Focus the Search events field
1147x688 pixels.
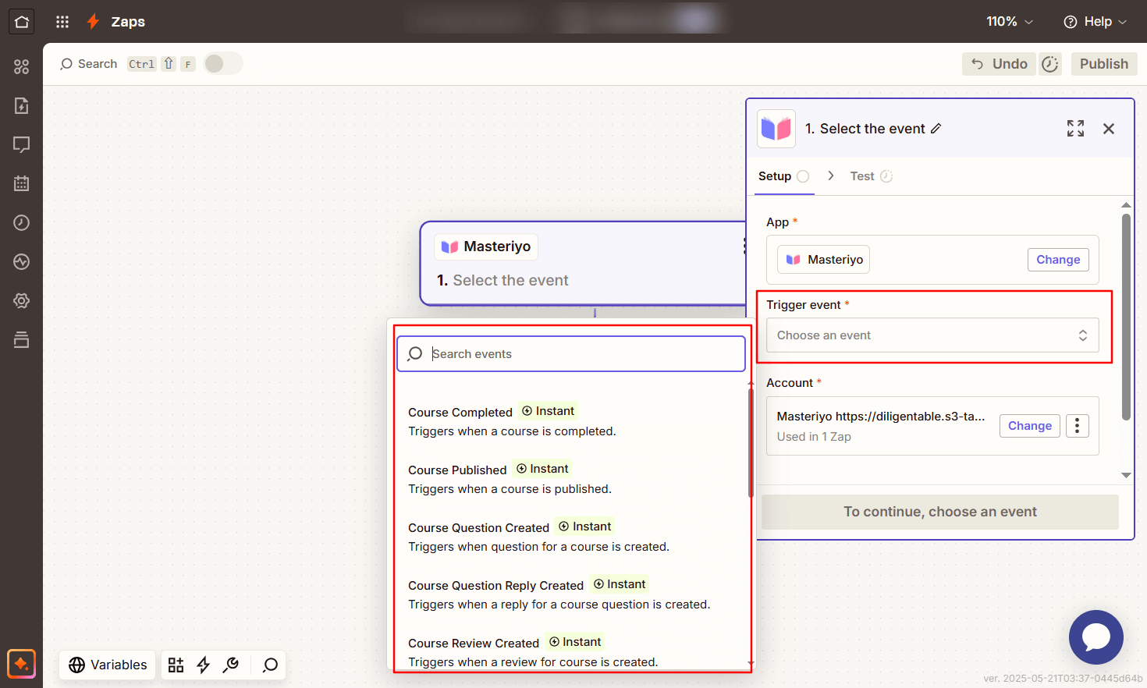[x=571, y=354]
